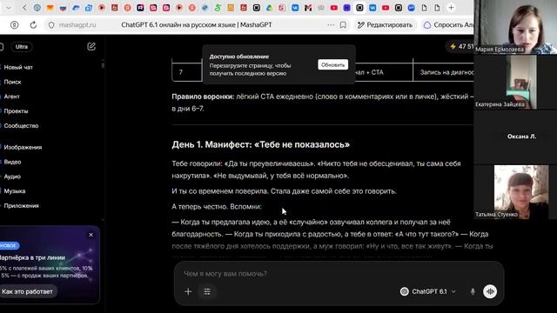Open Приложения in the sidebar
This screenshot has height=313, width=557.
(x=21, y=205)
